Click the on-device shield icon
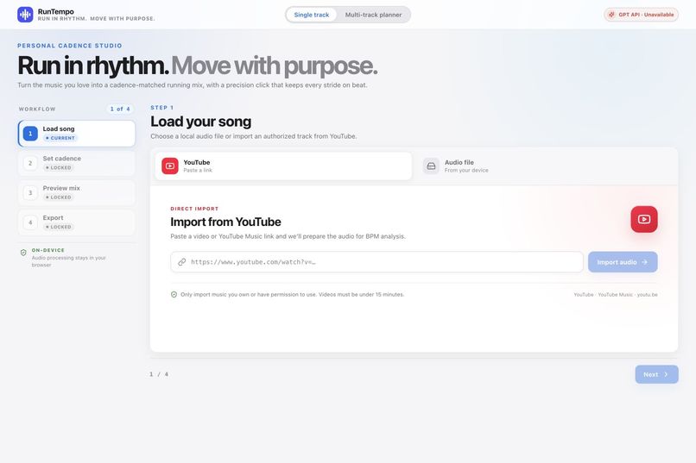Image resolution: width=696 pixels, height=463 pixels. (x=23, y=253)
